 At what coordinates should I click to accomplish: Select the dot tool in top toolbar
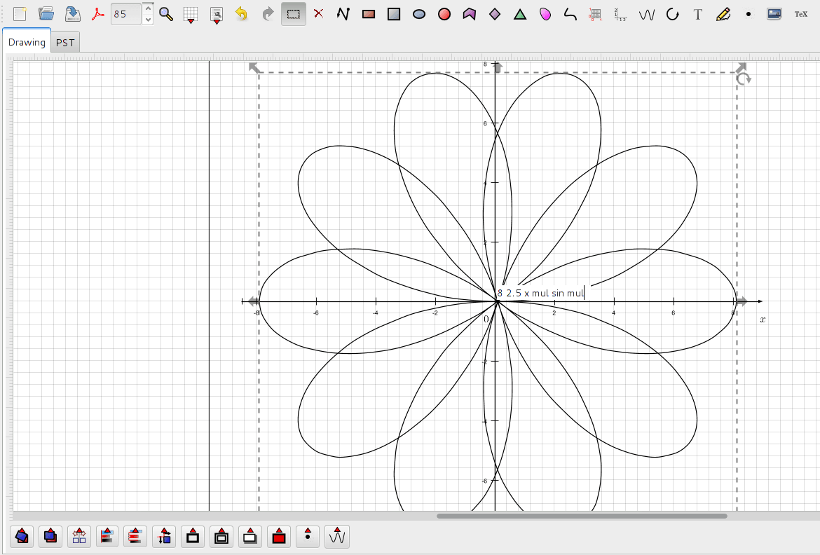click(x=749, y=14)
